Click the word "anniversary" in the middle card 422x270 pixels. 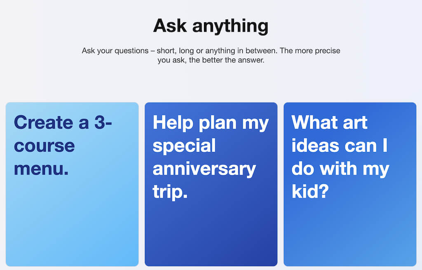pos(204,169)
